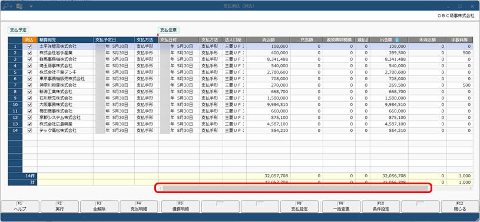Open F8 支払設定
The height and width of the screenshot is (222, 480).
pos(299,206)
